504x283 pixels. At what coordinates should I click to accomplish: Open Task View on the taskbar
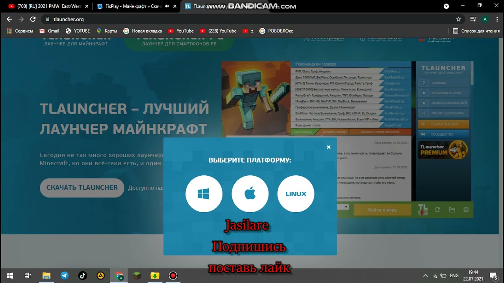point(28,276)
